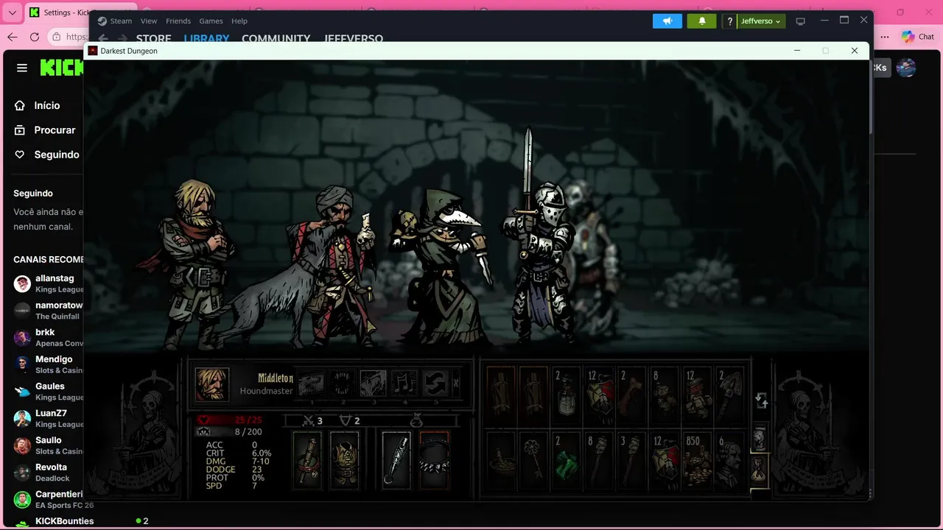Select the green emerald gem stack
Image resolution: width=943 pixels, height=530 pixels.
click(x=567, y=460)
